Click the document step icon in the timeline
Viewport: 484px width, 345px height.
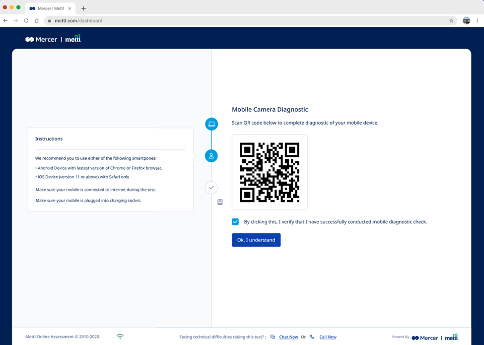pyautogui.click(x=220, y=202)
